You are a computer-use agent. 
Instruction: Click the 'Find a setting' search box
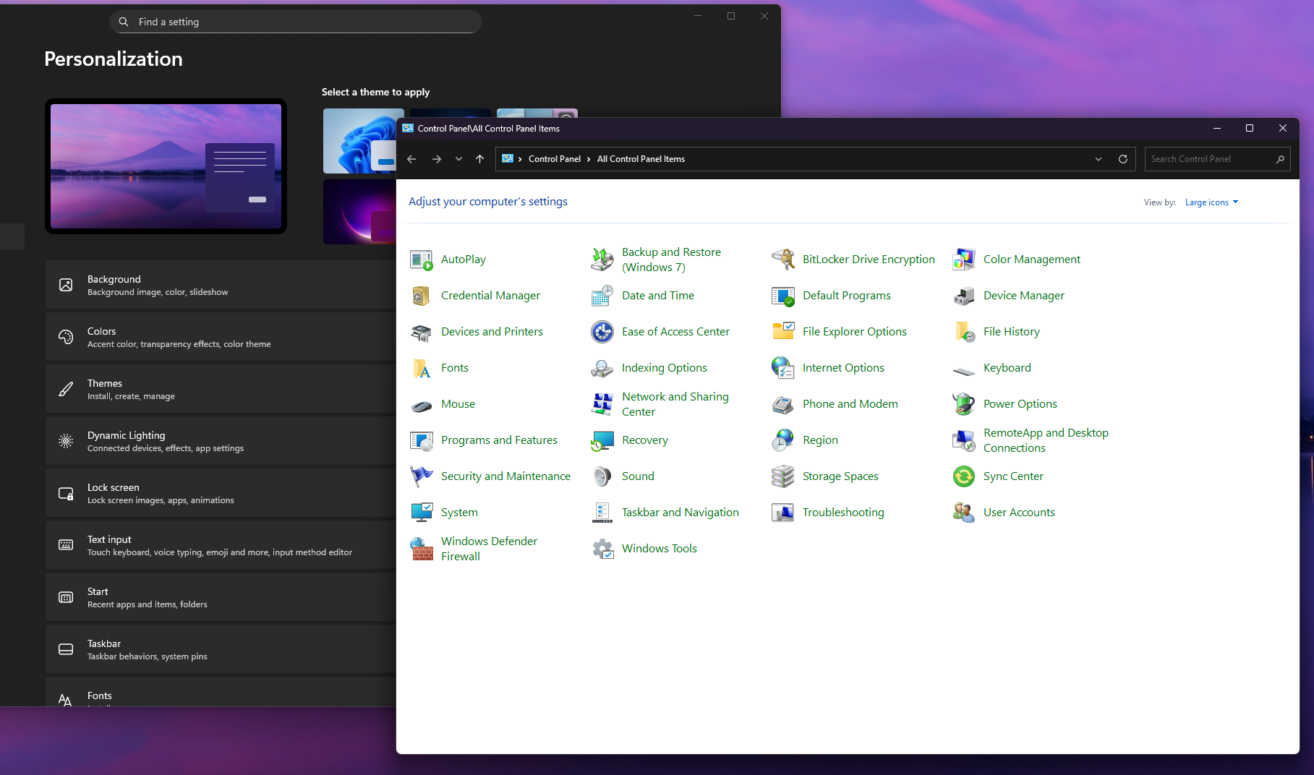coord(296,22)
